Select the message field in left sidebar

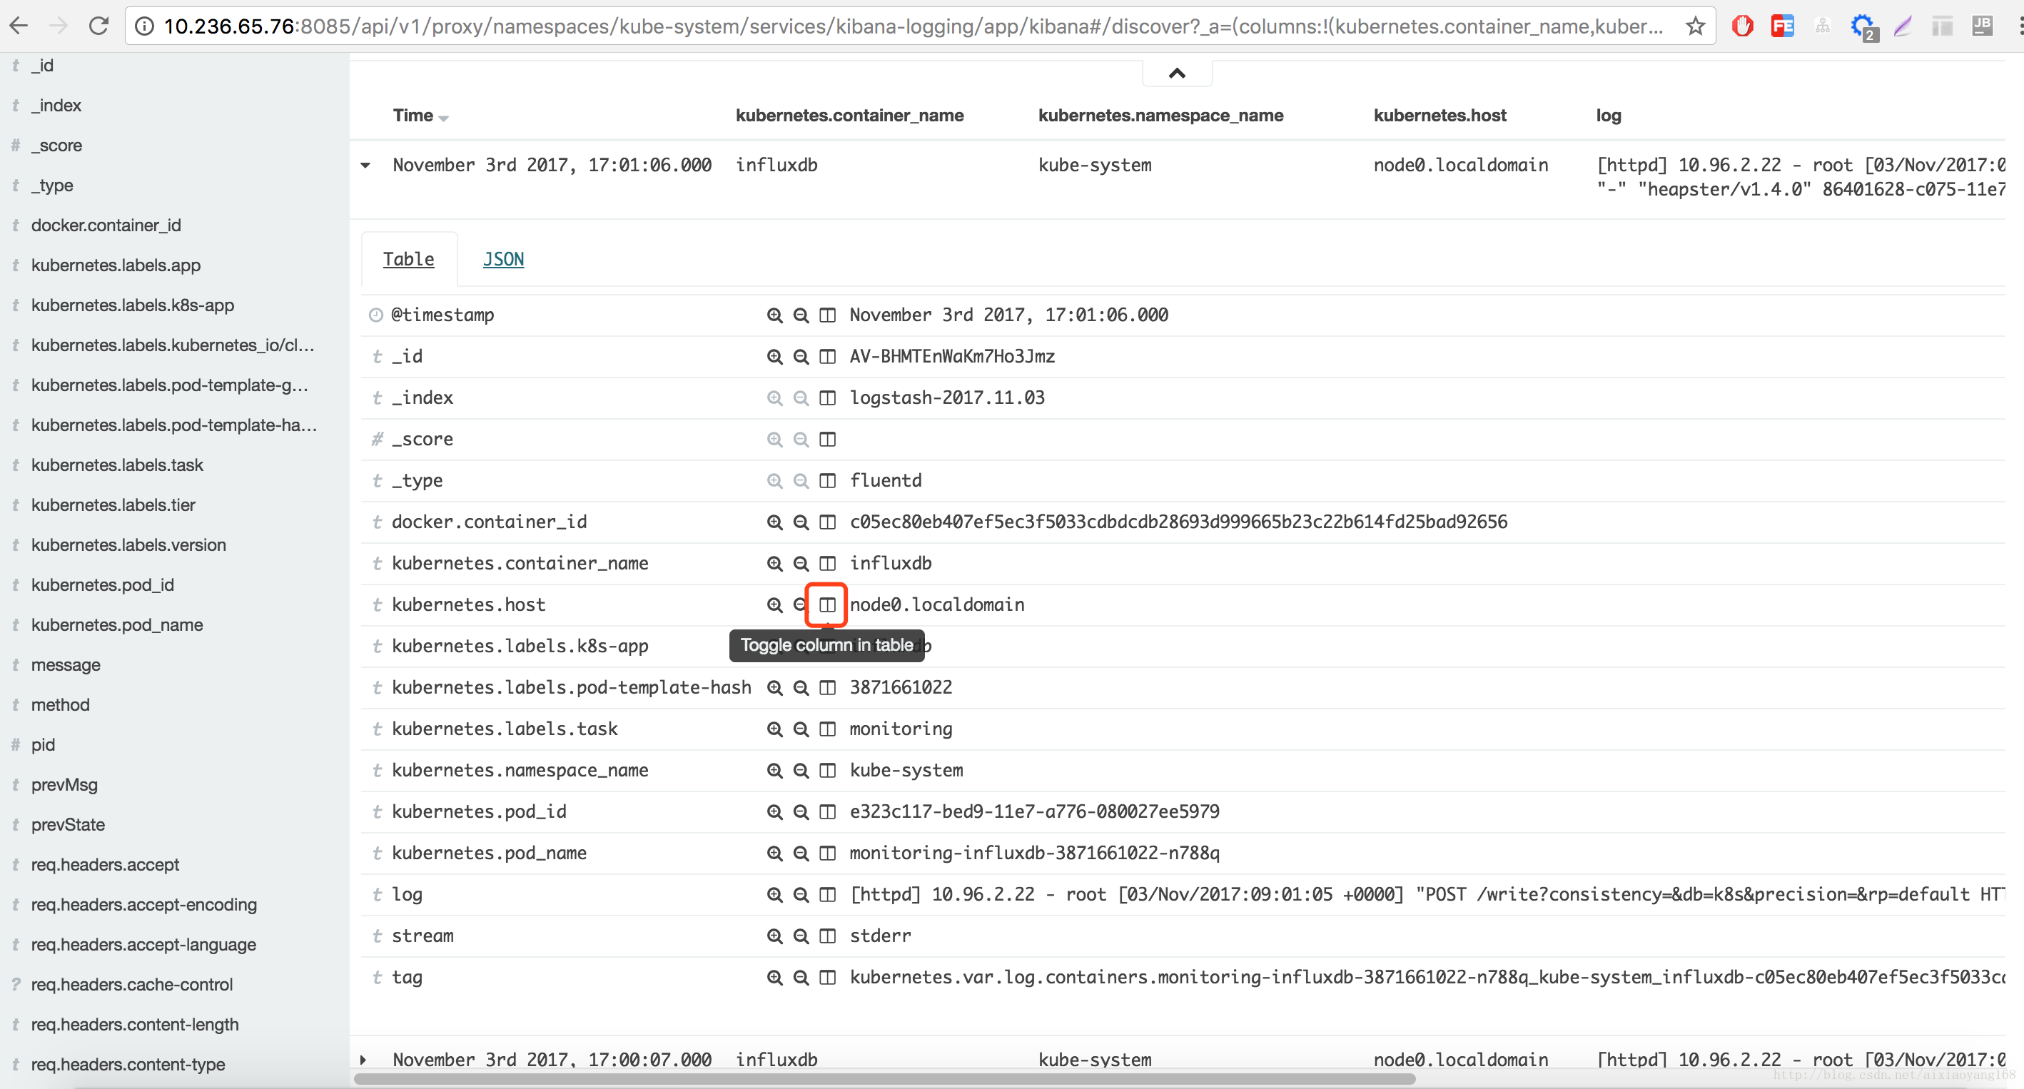click(x=63, y=664)
